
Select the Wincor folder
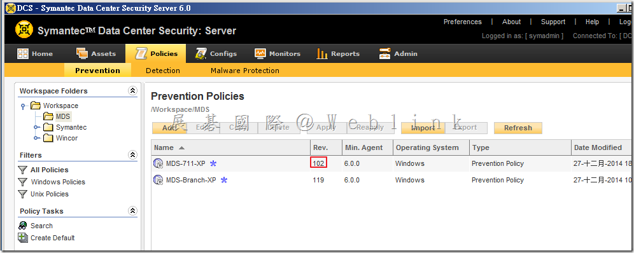click(x=67, y=138)
